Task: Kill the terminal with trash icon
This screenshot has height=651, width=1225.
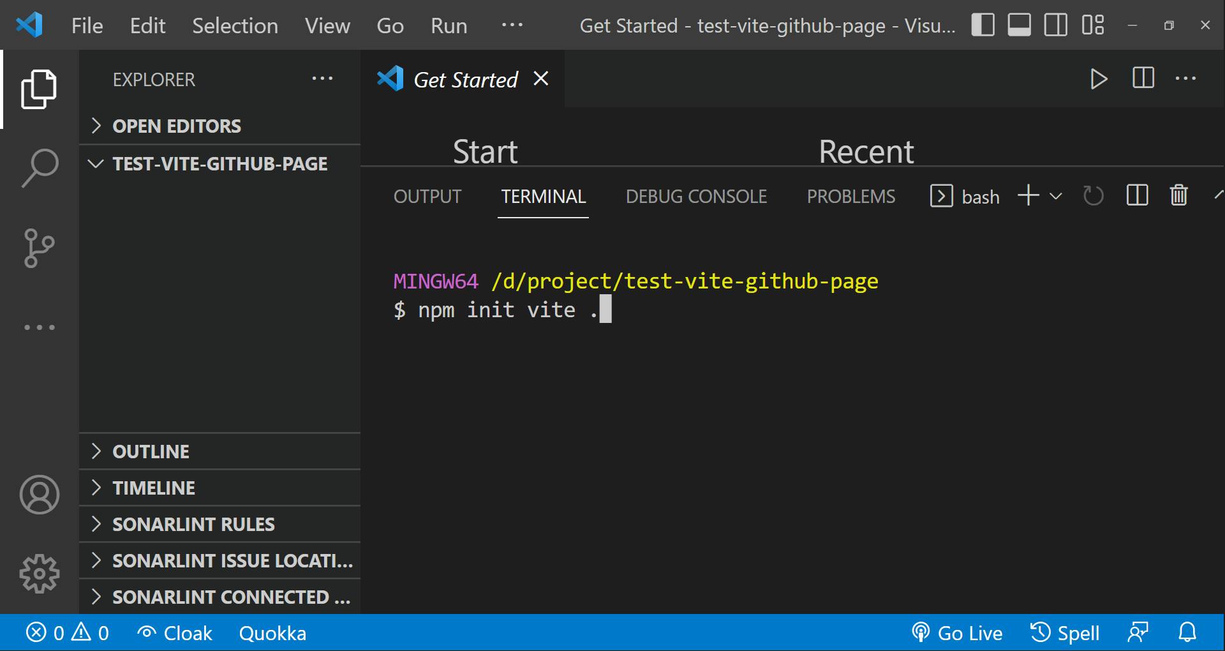Action: click(1179, 195)
